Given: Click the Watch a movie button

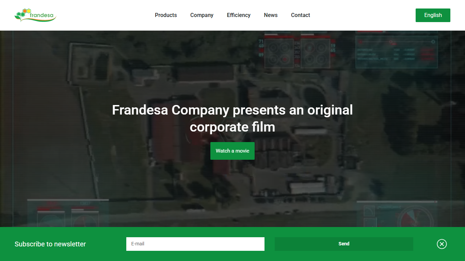Looking at the screenshot, I should pyautogui.click(x=233, y=151).
